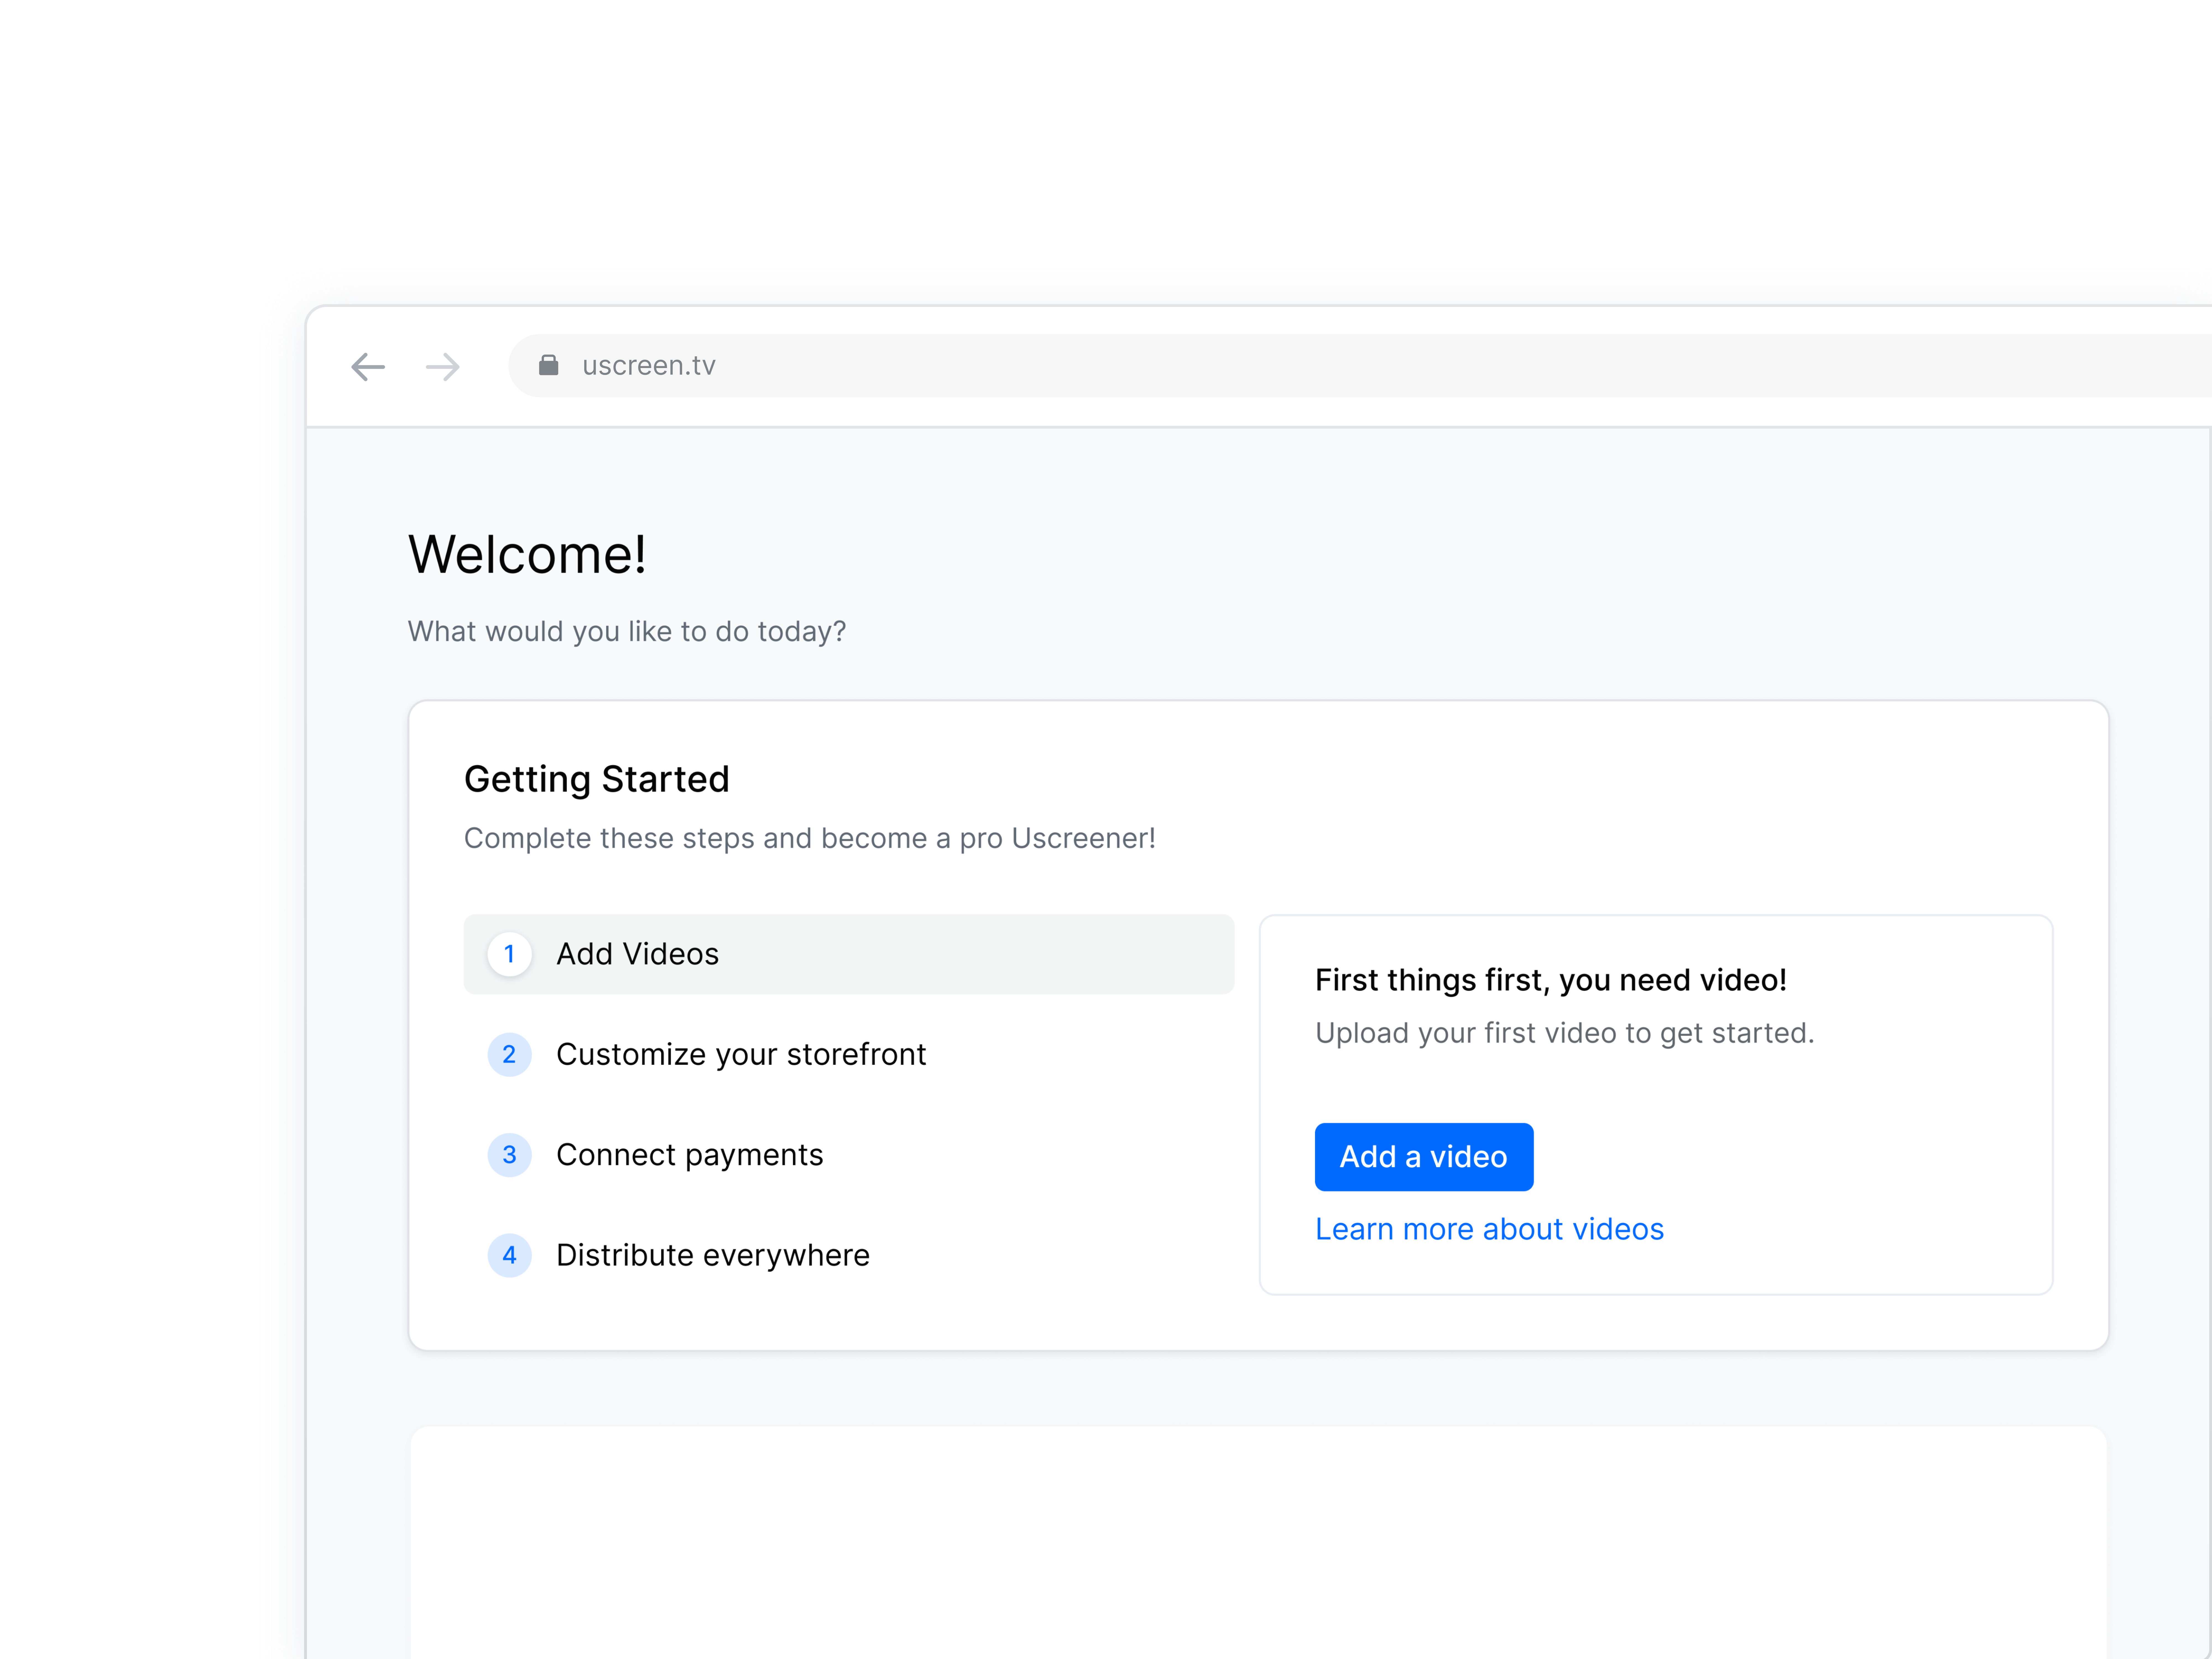The height and width of the screenshot is (1659, 2212).
Task: Click the Getting Started title
Action: click(x=597, y=780)
